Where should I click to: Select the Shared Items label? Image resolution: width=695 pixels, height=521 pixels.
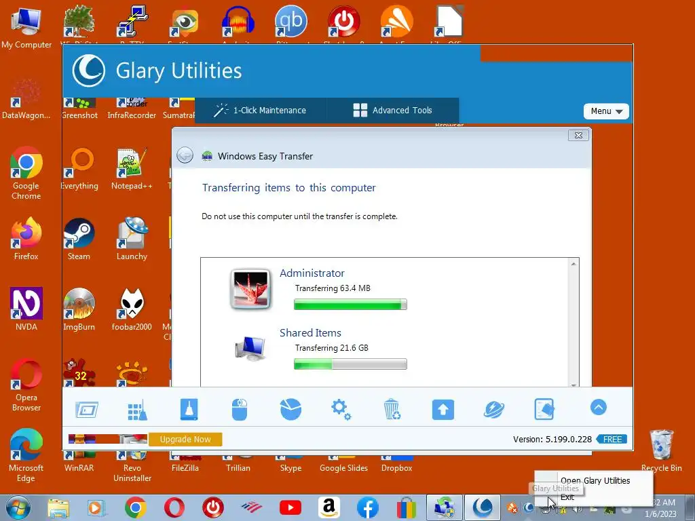click(x=310, y=332)
